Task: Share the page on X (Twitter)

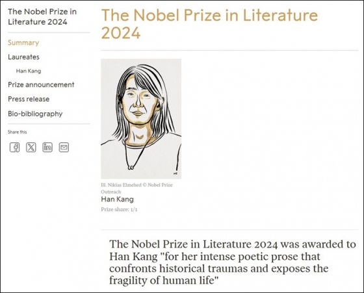Action: tap(31, 147)
